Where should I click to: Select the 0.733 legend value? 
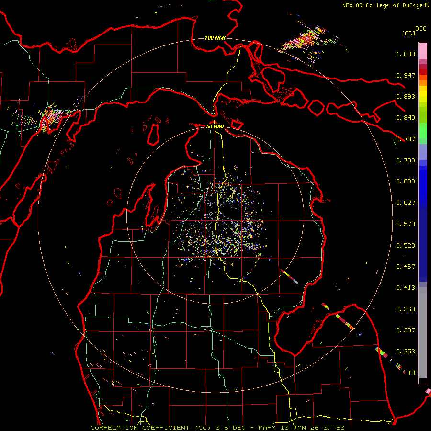pos(406,160)
